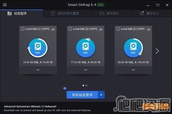This screenshot has width=172, height=114.
Task: Click the 65.65 GB 可用 text
Action: pos(133,62)
